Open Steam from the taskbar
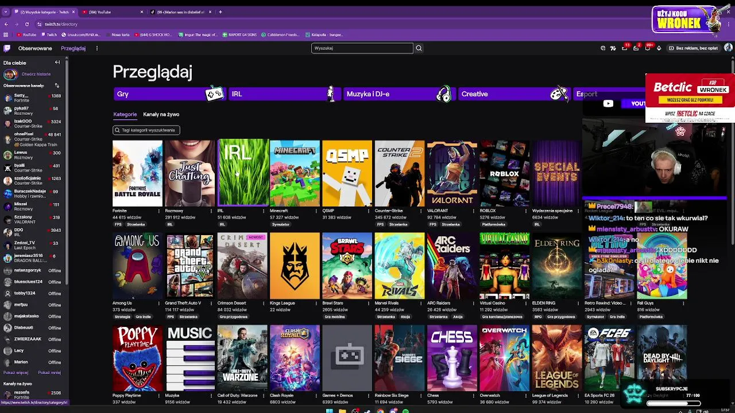Screen dimensions: 735x413 point(367,411)
